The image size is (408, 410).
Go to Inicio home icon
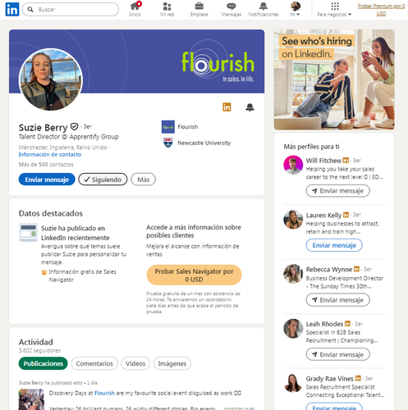[135, 9]
